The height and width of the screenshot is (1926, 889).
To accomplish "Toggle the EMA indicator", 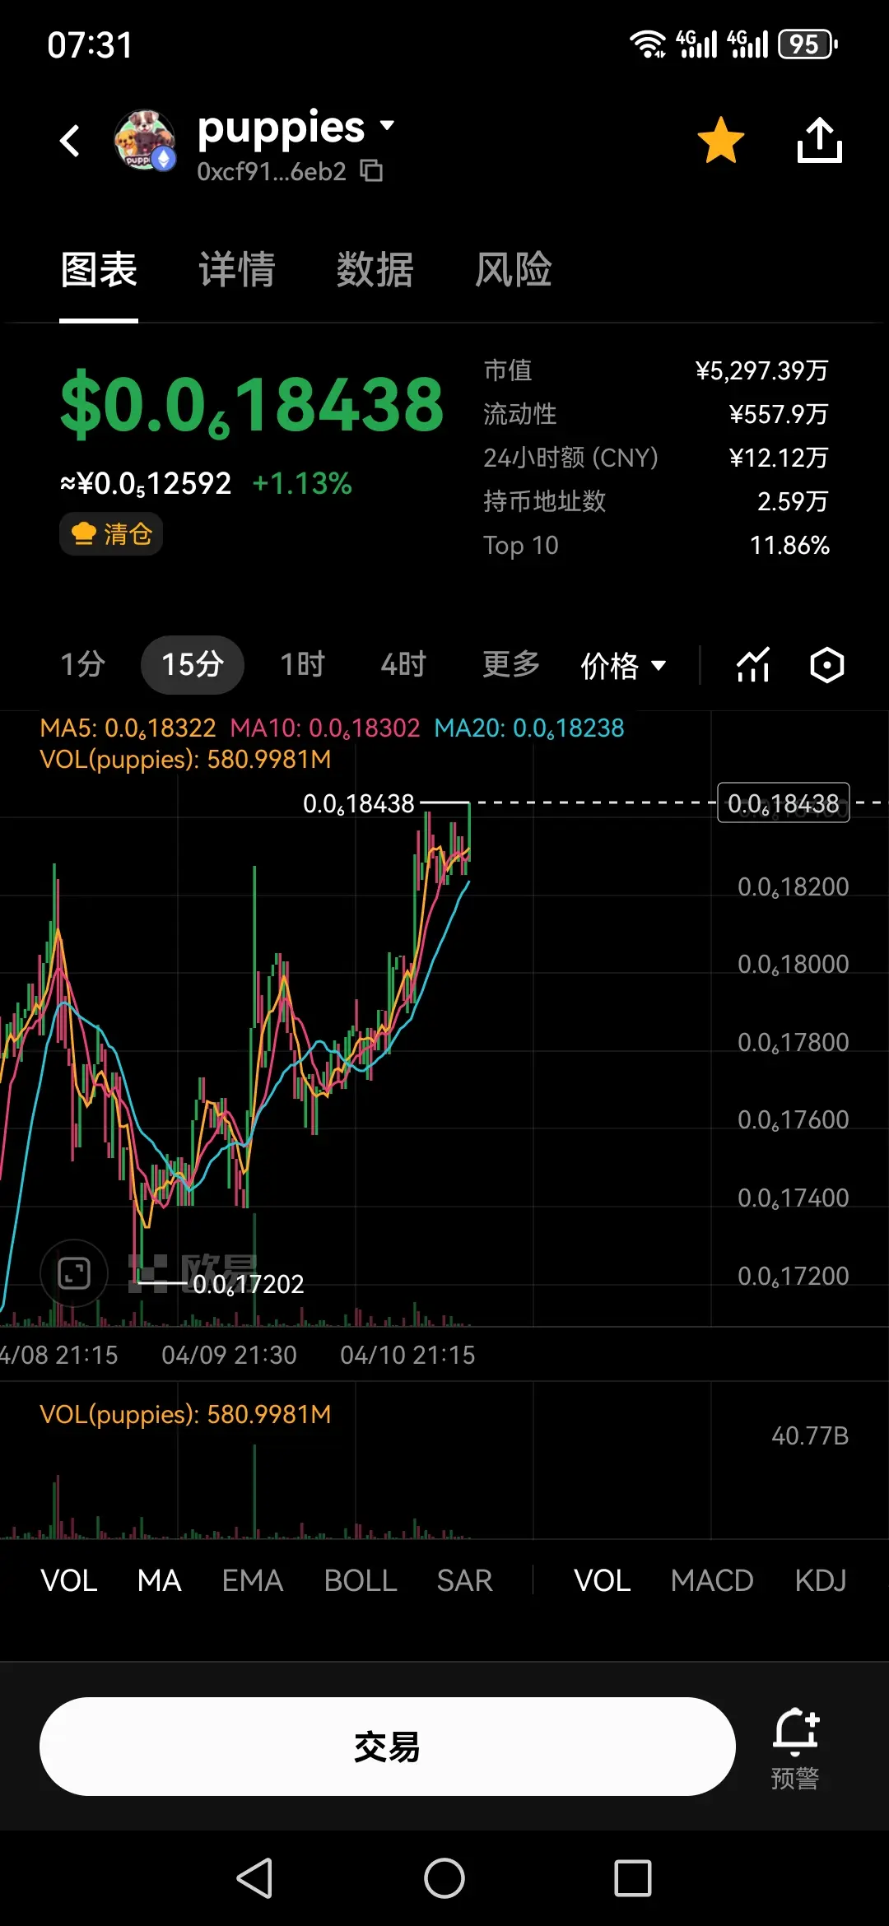I will 253,1580.
